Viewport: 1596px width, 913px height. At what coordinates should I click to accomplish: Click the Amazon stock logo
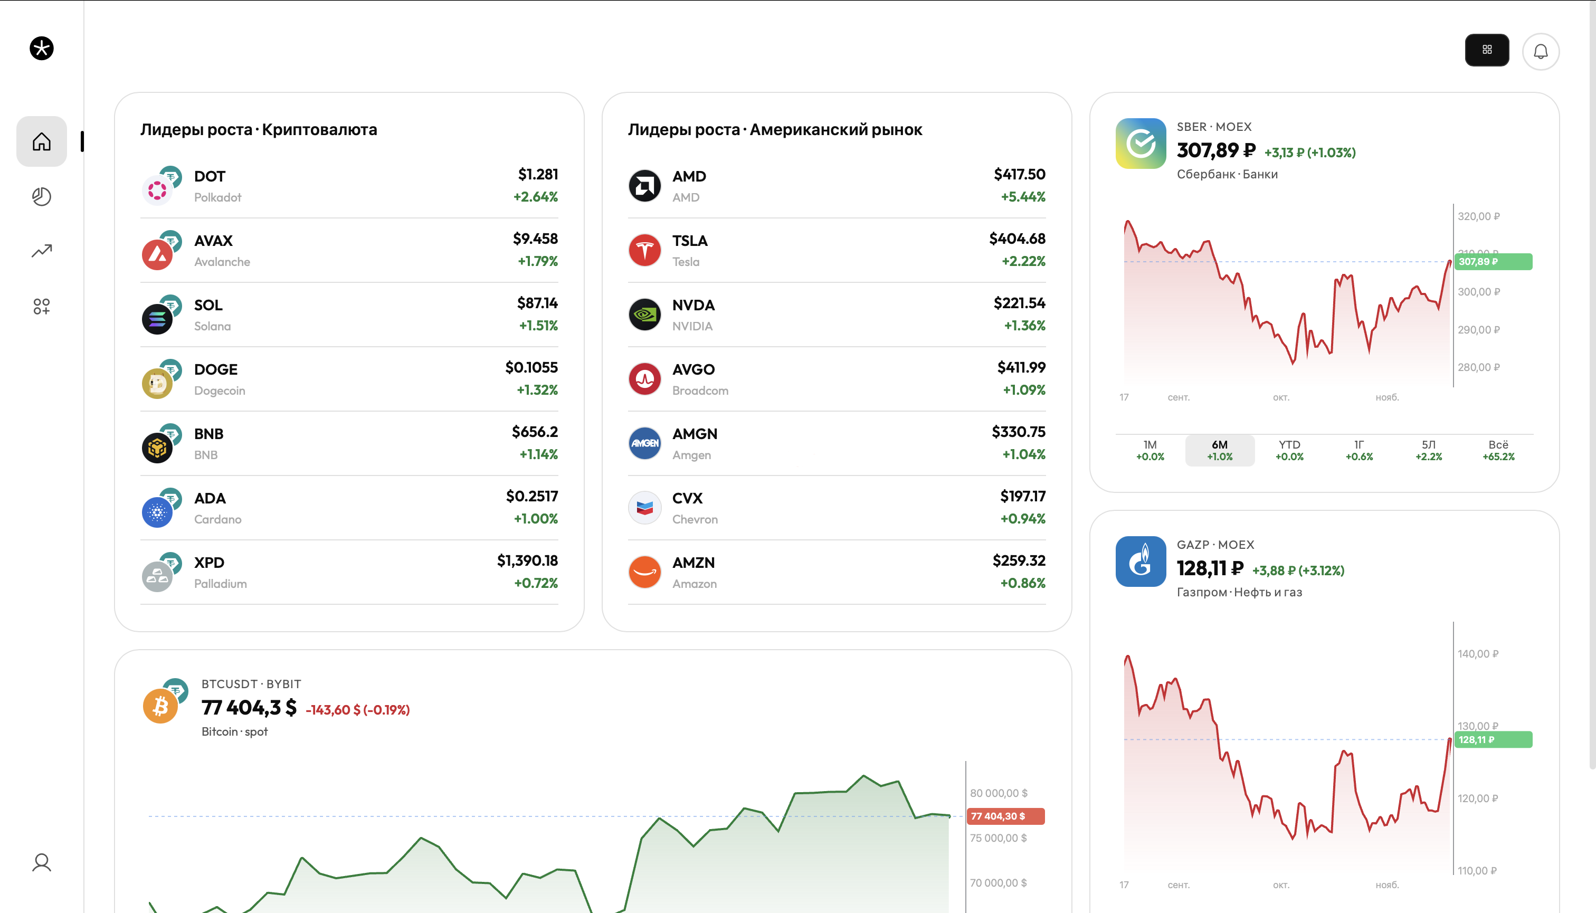(x=644, y=572)
